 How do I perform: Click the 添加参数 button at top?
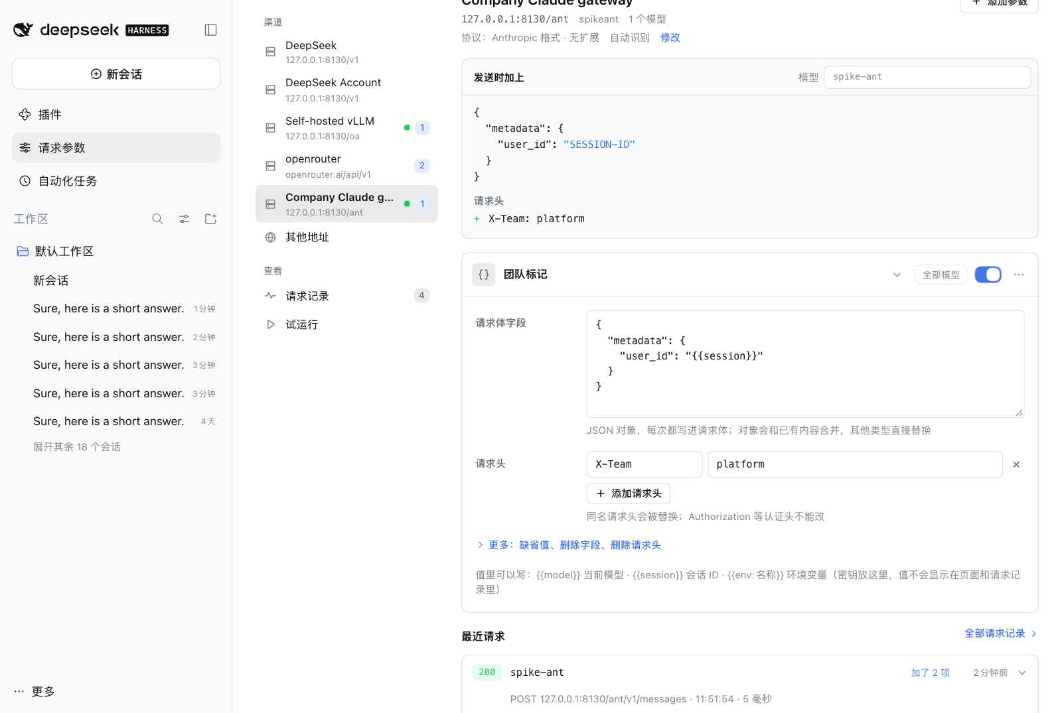click(x=999, y=4)
